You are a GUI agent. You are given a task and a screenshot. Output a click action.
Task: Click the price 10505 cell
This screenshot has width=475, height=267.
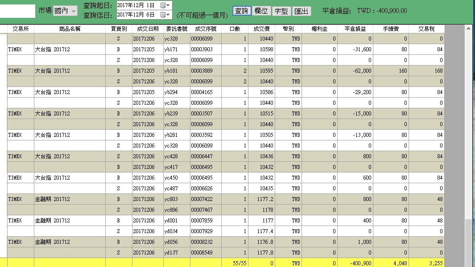(x=261, y=135)
